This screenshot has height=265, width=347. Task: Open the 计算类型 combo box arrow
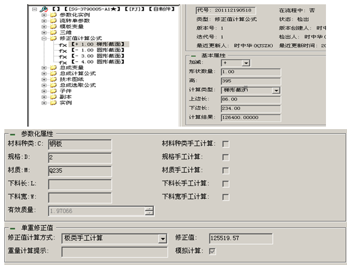click(276, 90)
